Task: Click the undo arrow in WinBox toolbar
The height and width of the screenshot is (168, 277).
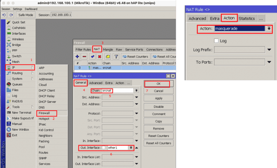Action: point(4,15)
